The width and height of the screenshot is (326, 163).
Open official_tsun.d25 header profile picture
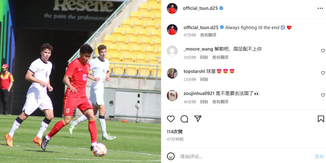(172, 8)
